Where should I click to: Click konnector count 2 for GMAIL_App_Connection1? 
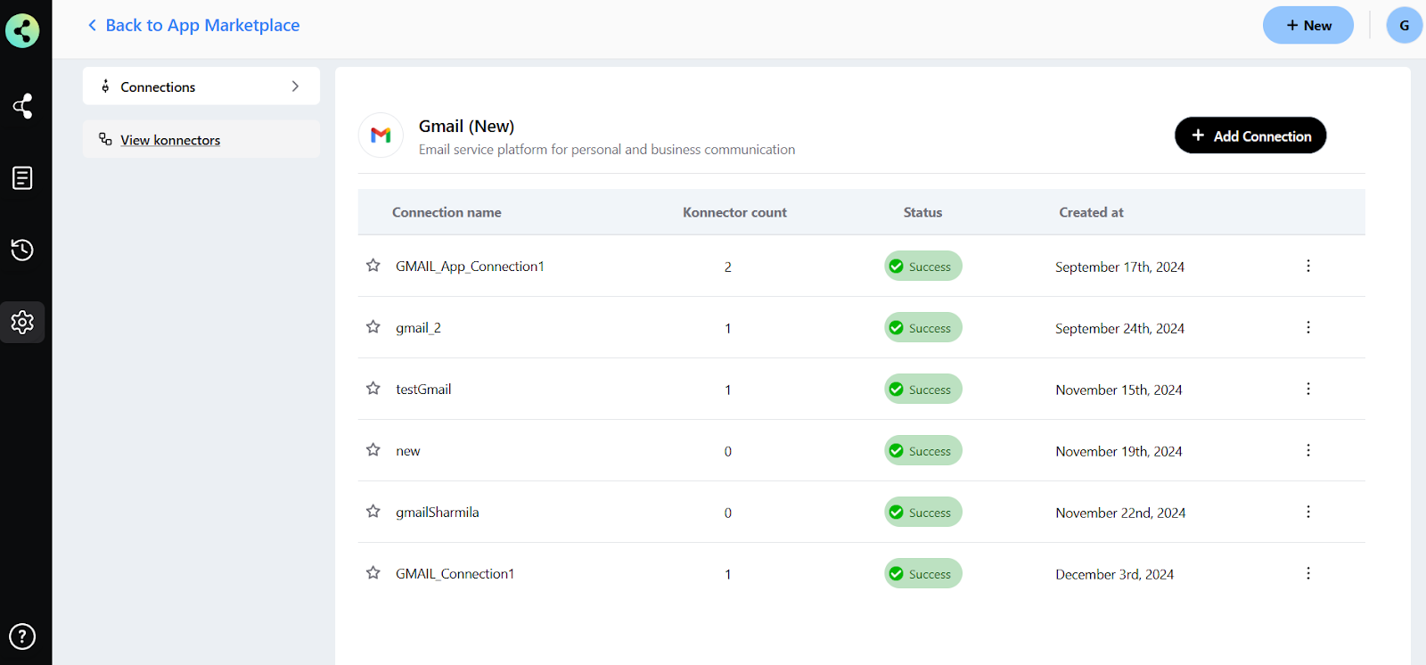(727, 267)
